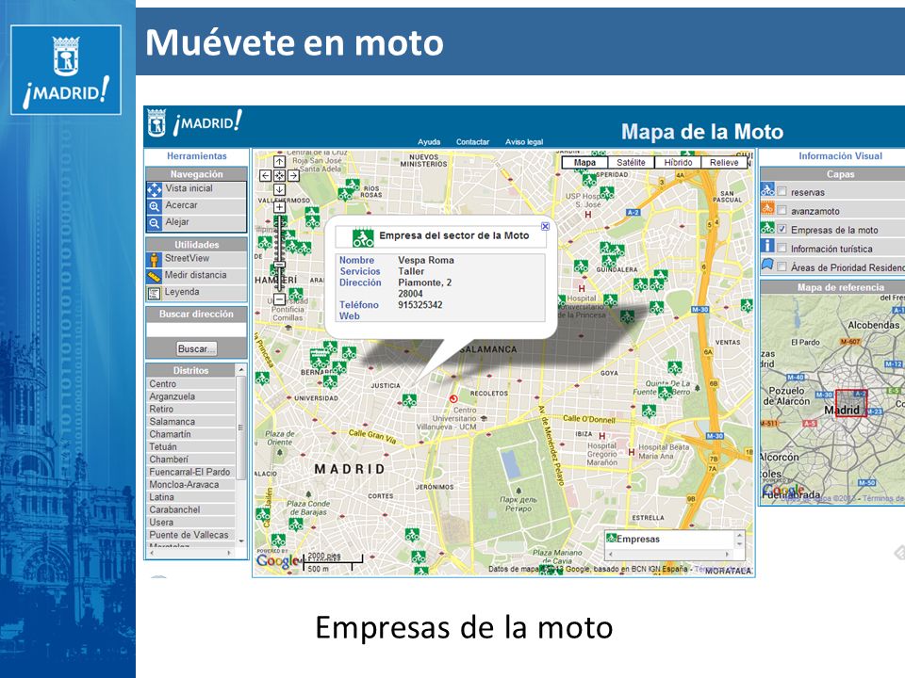Select the Medir distancia ruler icon

(x=154, y=276)
